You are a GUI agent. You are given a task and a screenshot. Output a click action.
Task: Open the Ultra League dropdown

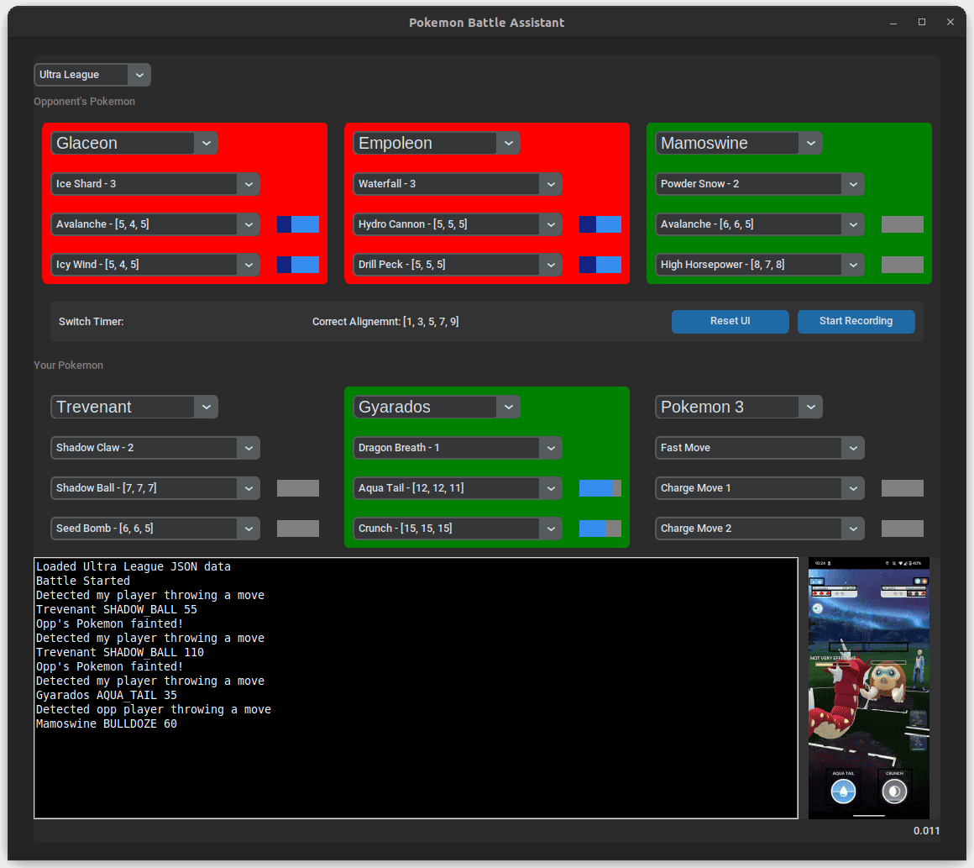pyautogui.click(x=92, y=75)
